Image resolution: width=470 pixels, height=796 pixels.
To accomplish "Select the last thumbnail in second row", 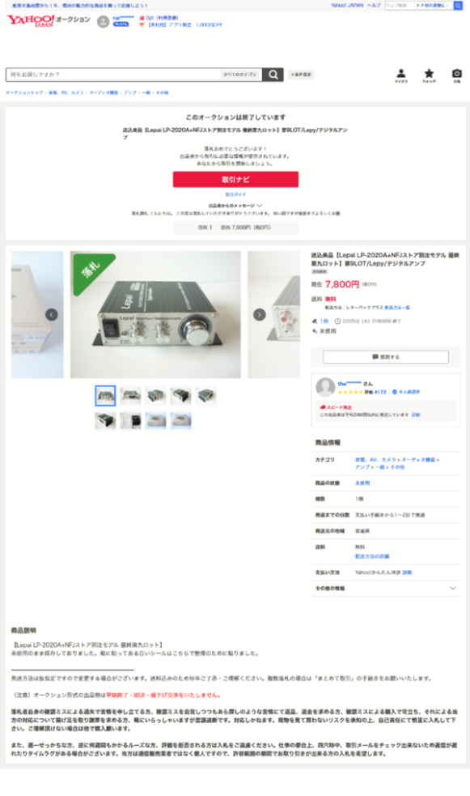I will [x=181, y=421].
